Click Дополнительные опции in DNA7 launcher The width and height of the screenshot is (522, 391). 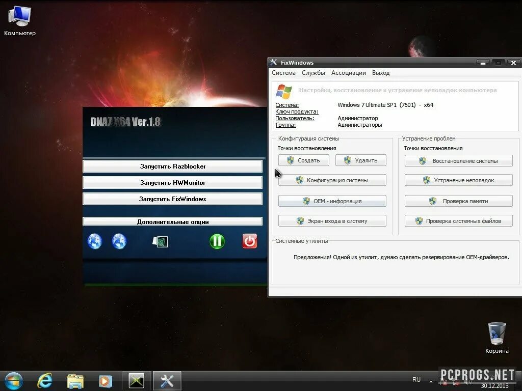172,221
